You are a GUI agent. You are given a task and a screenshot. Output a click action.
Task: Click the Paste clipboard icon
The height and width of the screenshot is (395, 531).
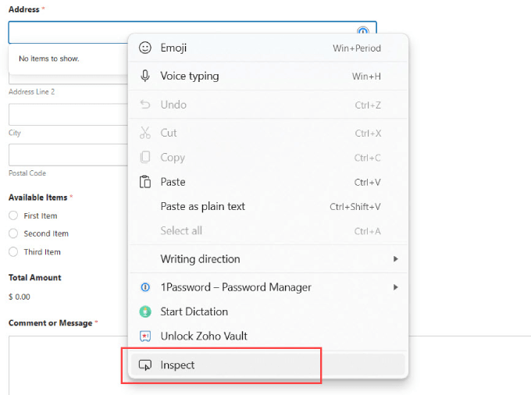(144, 182)
